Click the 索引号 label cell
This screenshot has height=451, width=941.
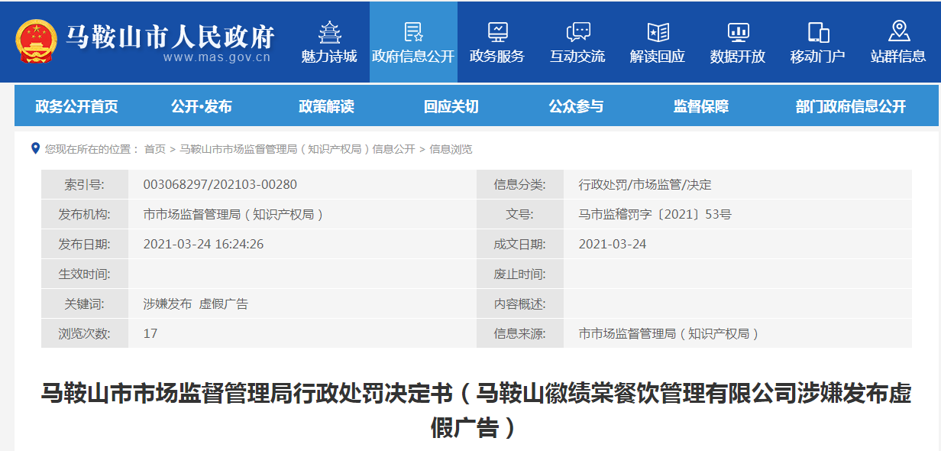pos(84,184)
